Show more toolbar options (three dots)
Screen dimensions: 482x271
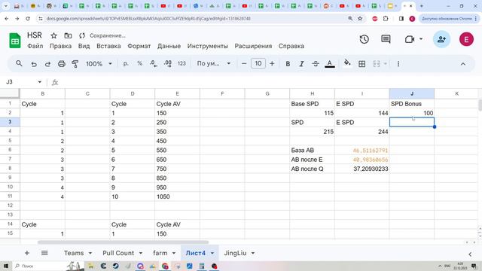tap(398, 64)
